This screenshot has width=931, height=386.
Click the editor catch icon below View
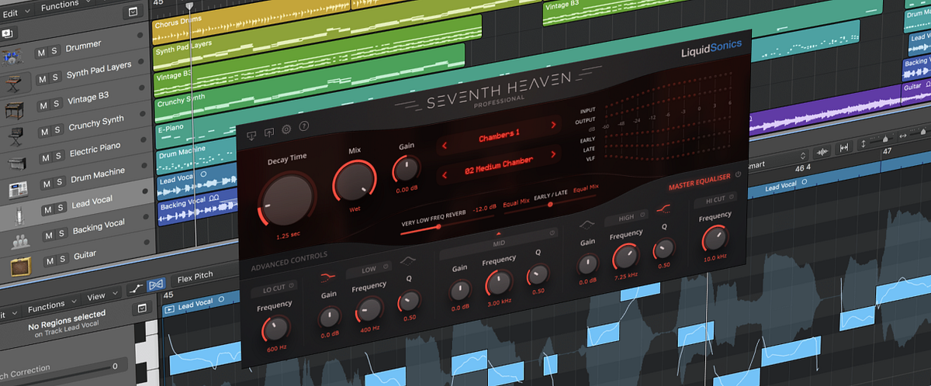coord(141,309)
